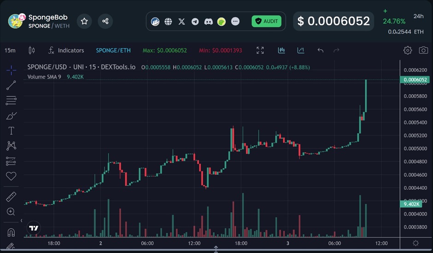Open the Telegram link icon
Image resolution: width=433 pixels, height=253 pixels.
pyautogui.click(x=195, y=22)
